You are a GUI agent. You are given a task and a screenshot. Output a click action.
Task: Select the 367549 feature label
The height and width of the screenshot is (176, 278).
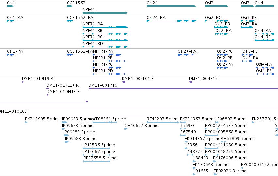(x=188, y=132)
